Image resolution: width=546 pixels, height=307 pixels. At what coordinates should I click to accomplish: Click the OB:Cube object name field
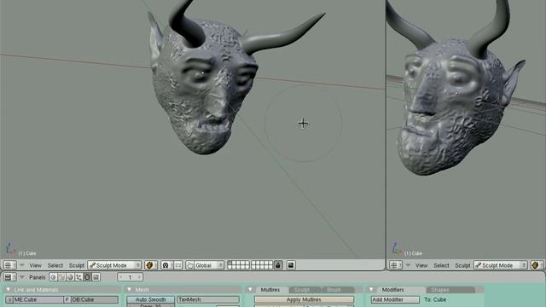point(95,299)
